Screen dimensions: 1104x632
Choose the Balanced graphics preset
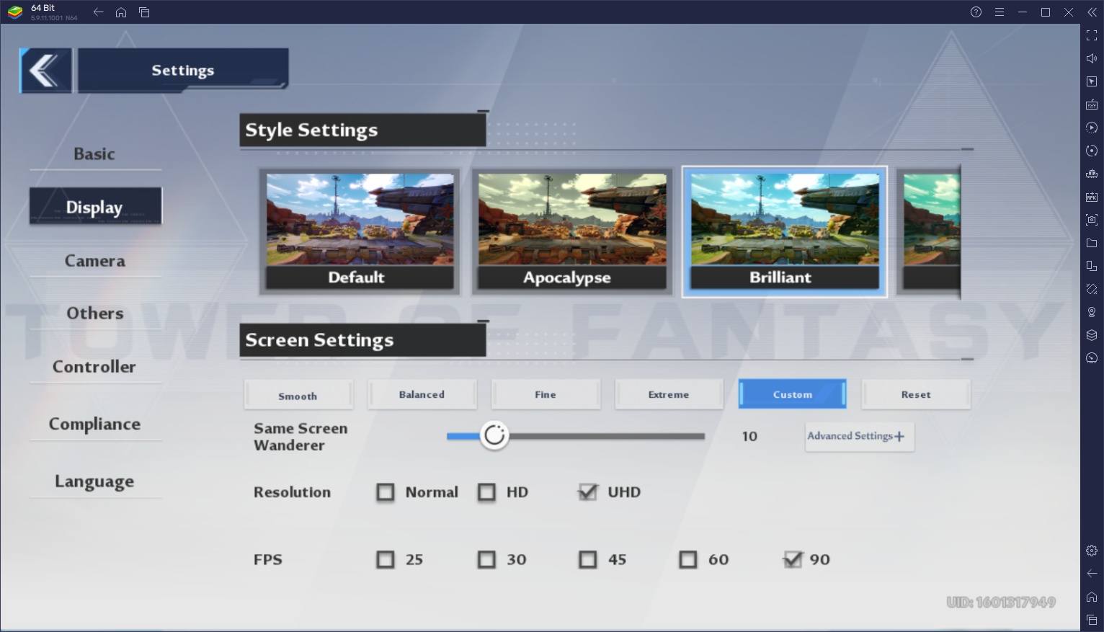(x=422, y=395)
